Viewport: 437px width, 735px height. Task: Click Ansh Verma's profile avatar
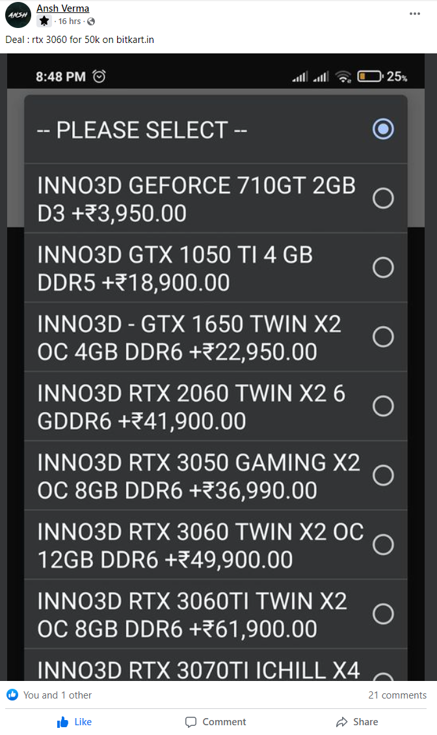click(18, 15)
